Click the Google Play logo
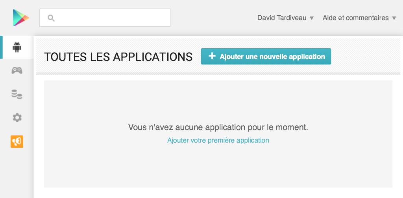Screen dimensions: 403x198 tap(21, 18)
